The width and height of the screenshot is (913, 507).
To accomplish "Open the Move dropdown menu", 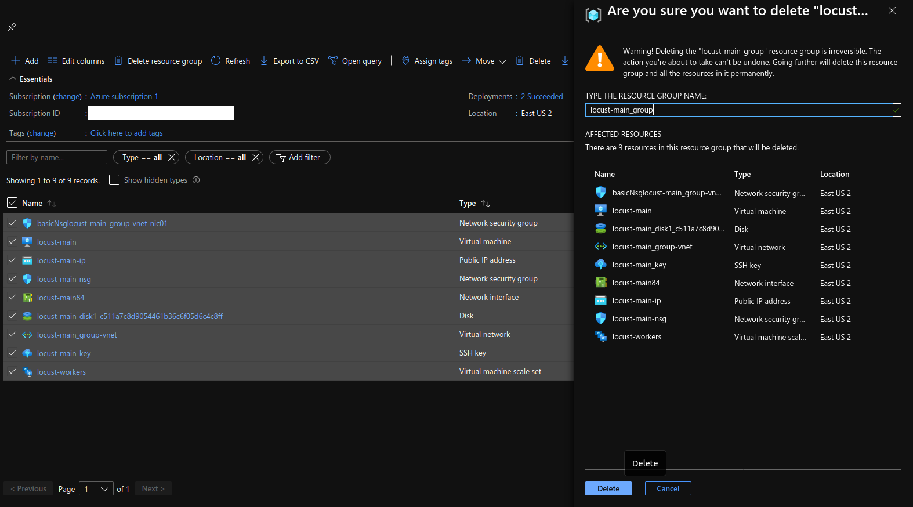I will (x=484, y=61).
